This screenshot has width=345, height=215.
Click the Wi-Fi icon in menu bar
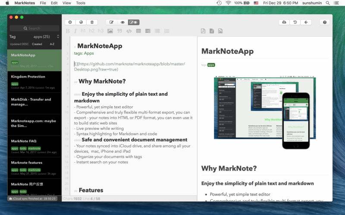click(229, 3)
